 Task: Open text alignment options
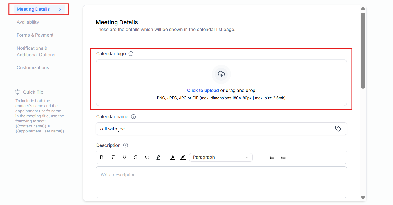(262, 157)
